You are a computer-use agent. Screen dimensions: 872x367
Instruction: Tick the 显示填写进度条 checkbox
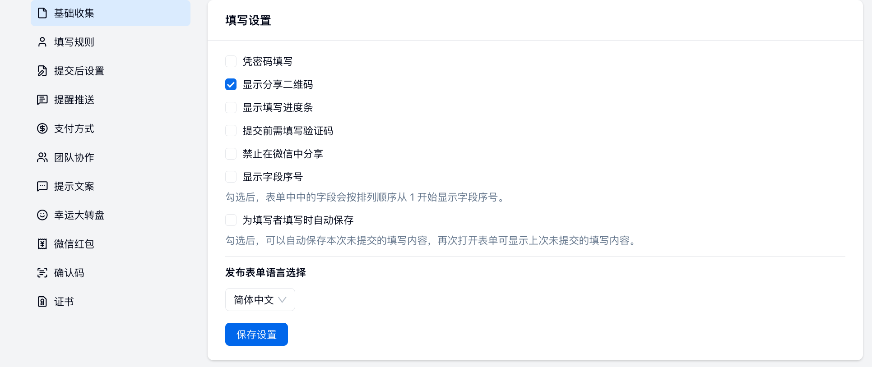click(x=231, y=107)
